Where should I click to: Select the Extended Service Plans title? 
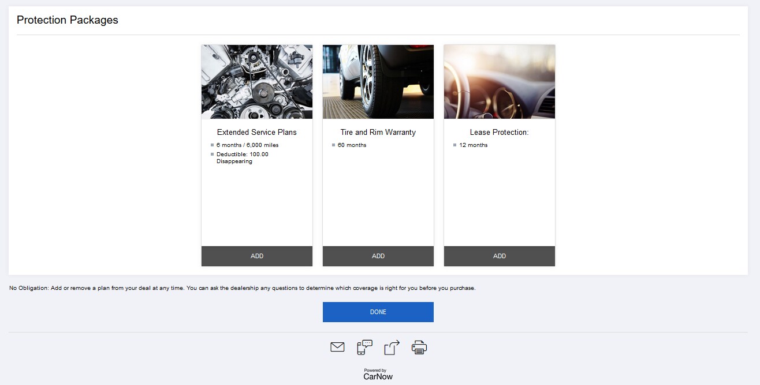[257, 132]
